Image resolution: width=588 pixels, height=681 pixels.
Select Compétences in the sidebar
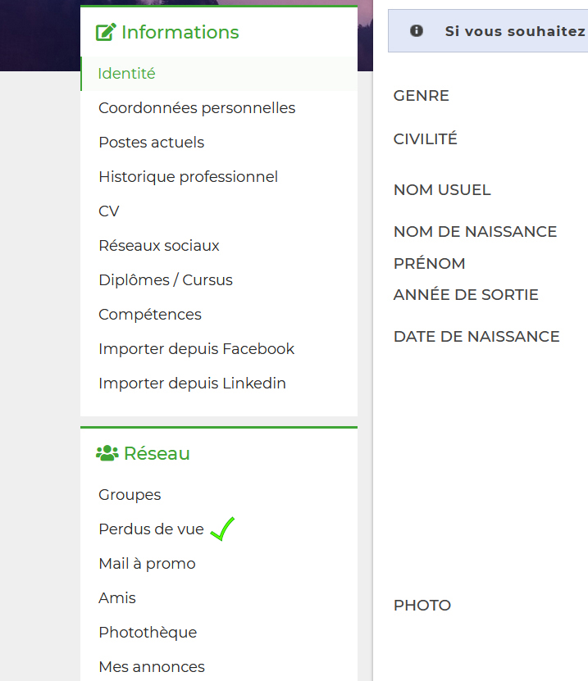149,315
